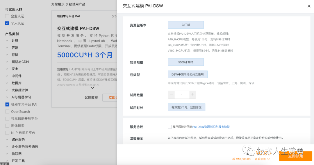Click the G6_4vCPU机型 deduction rule line
The image size is (314, 165).
pyautogui.click(x=198, y=45)
